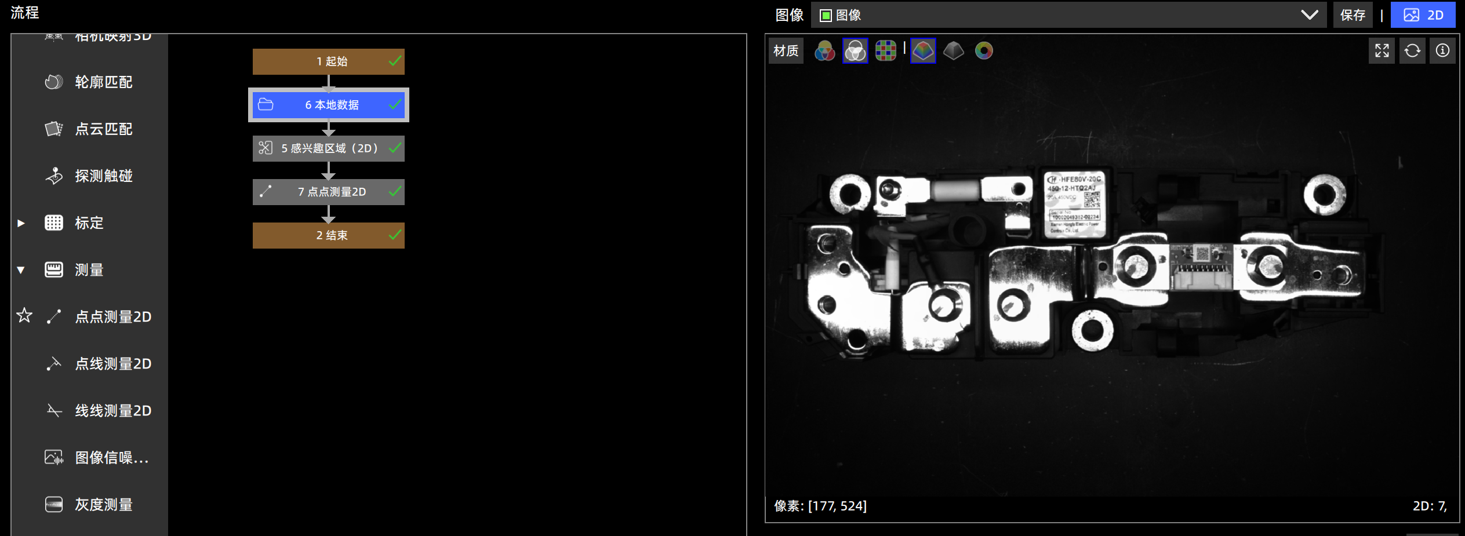Select the RGB color material icon

click(x=824, y=51)
